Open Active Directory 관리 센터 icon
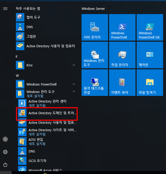This screenshot has height=174, width=166. [x=22, y=103]
